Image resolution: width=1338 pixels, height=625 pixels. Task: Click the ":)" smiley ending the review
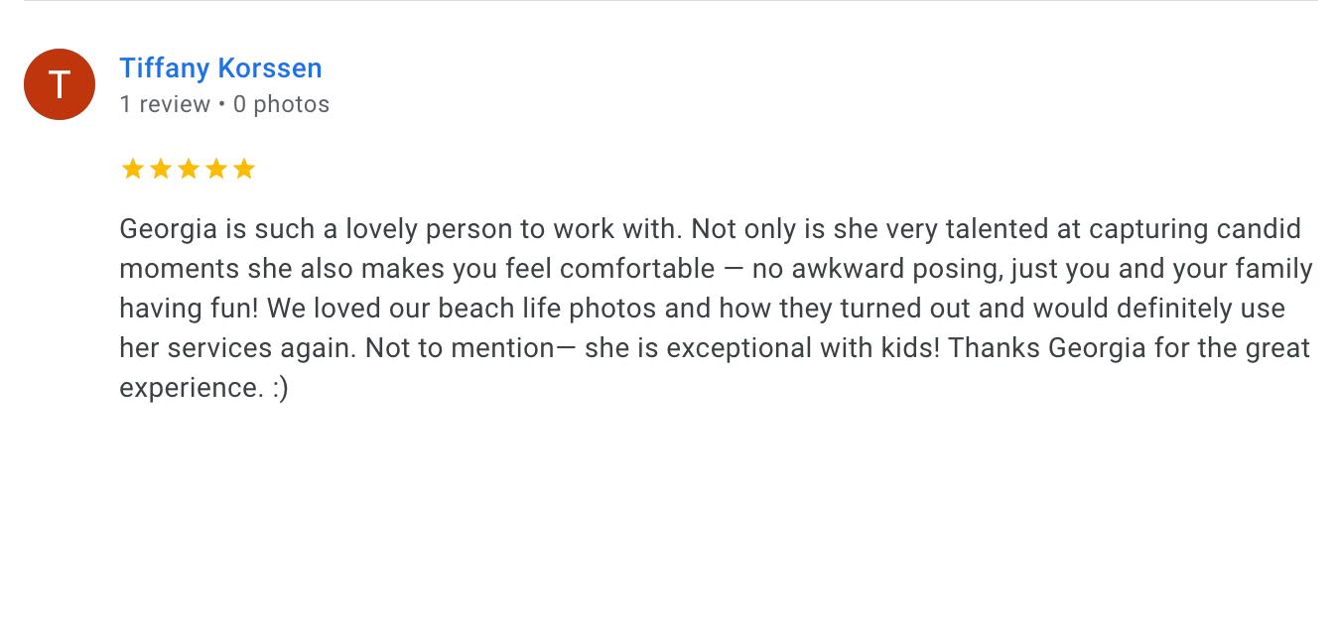[279, 388]
